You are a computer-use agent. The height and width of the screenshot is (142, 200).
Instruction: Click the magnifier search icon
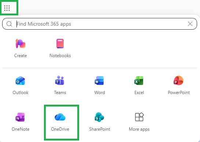[x=9, y=24]
